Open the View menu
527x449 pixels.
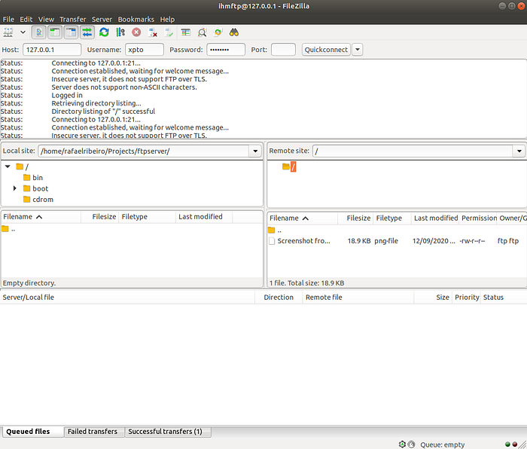click(x=46, y=20)
